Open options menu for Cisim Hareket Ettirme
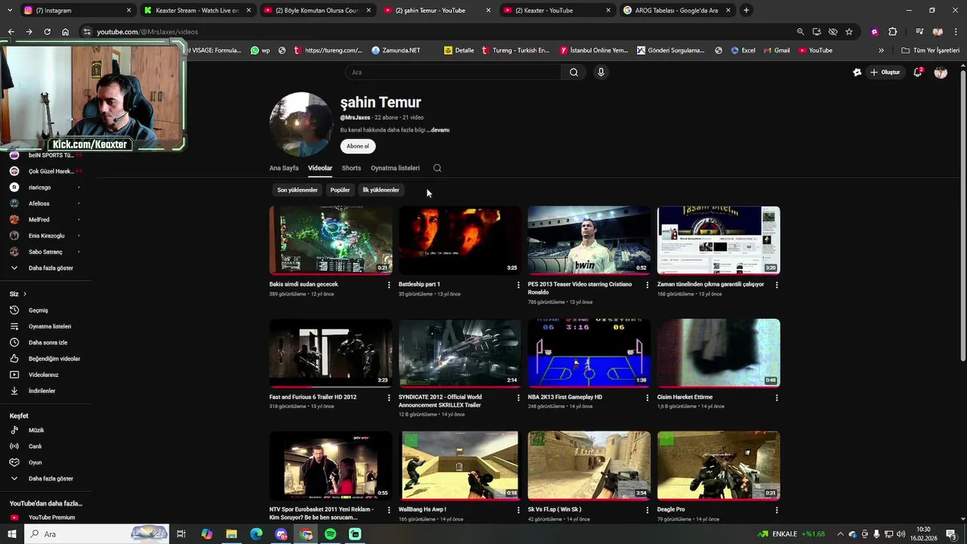 tap(777, 397)
